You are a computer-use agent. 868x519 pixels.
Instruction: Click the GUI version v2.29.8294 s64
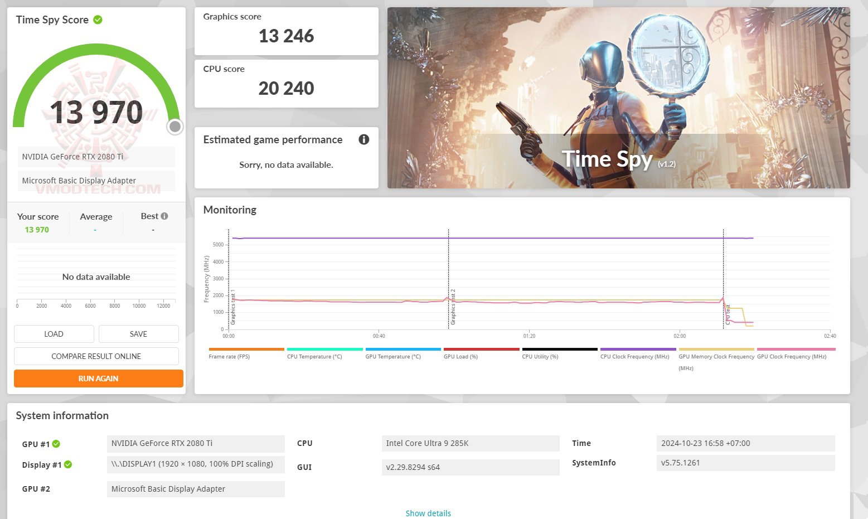471,467
